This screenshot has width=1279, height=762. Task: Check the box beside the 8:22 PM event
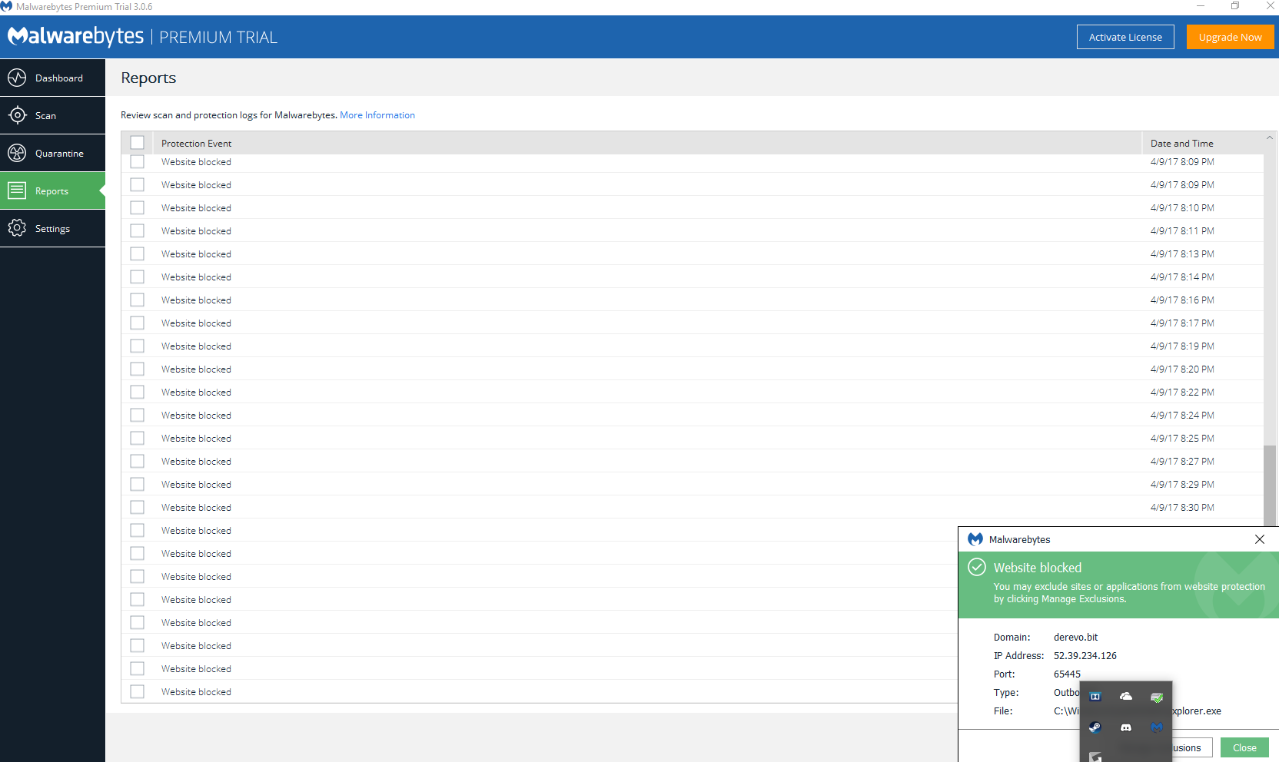click(x=137, y=392)
